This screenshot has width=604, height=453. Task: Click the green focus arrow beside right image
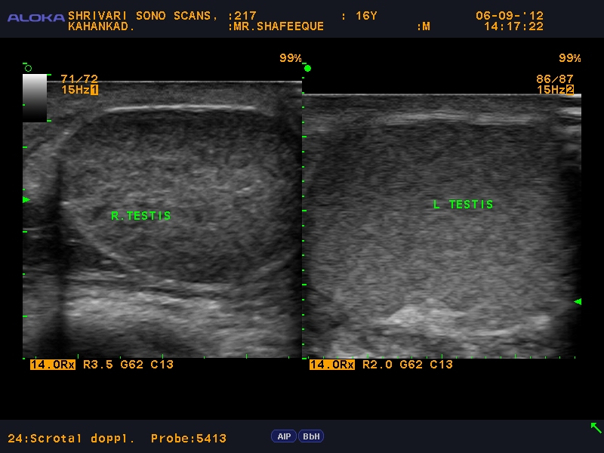[x=578, y=301]
